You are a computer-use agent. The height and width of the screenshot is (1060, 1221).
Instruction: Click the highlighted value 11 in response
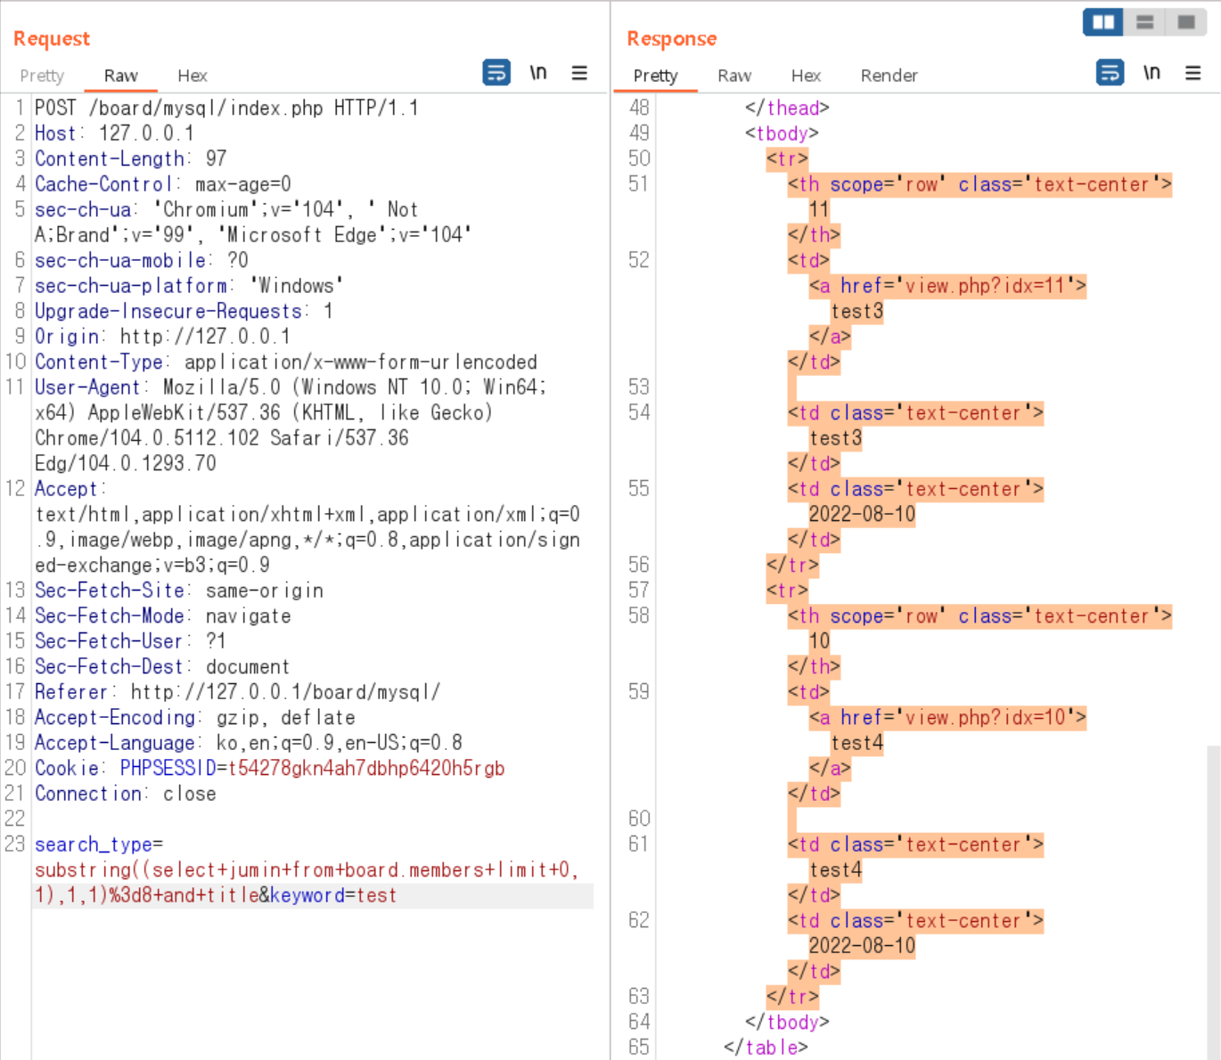[819, 209]
